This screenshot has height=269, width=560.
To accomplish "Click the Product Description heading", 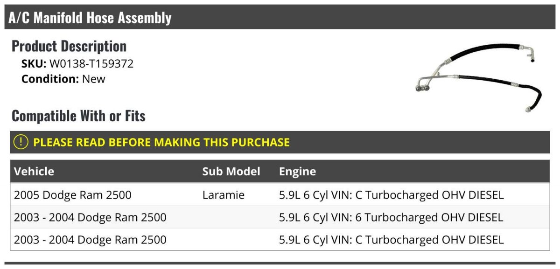I will 69,46.
